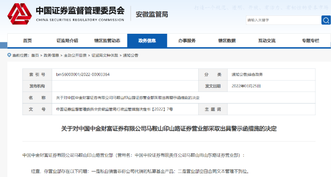
Task: Open the 首页 navigation tab
Action: point(27,41)
